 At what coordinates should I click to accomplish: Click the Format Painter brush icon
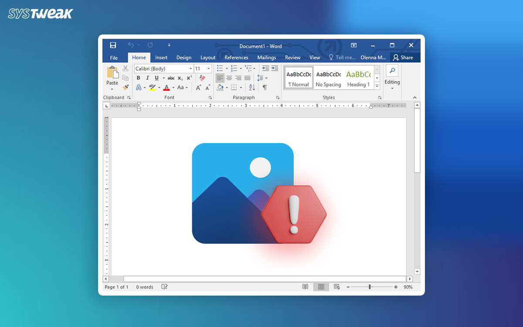tap(126, 88)
